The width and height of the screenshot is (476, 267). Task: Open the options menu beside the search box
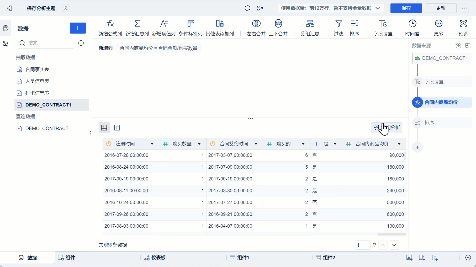pyautogui.click(x=81, y=43)
